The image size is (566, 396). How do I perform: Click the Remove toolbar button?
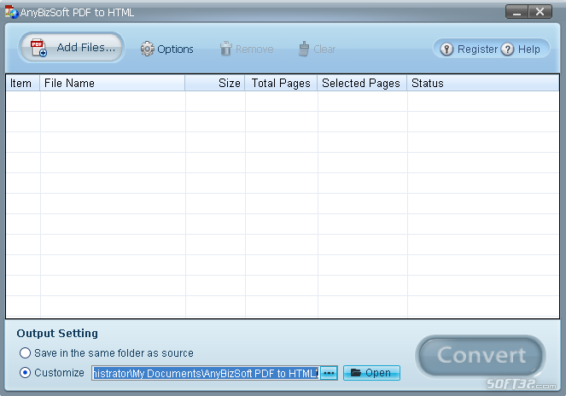(x=247, y=49)
